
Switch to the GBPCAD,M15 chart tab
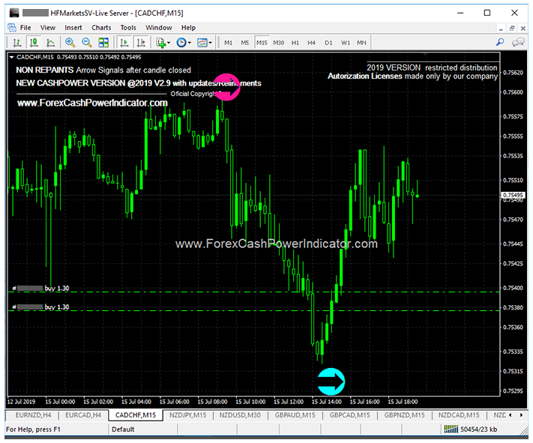point(350,415)
